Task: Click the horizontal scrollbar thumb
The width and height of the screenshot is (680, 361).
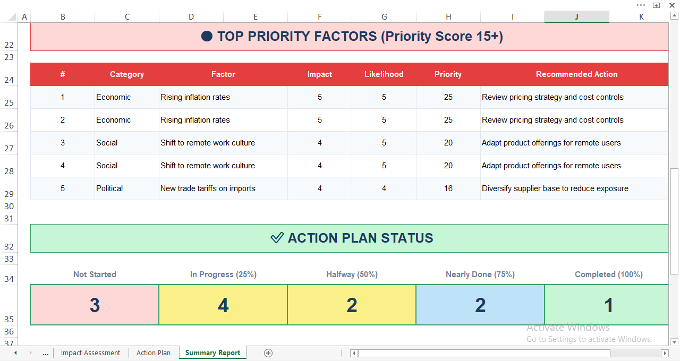Action: pos(484,353)
